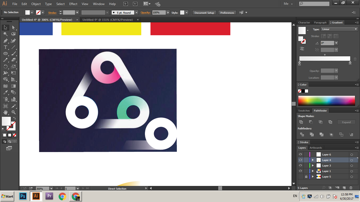
Task: Click the Unite shape mode in Pathfinder
Action: [301, 122]
